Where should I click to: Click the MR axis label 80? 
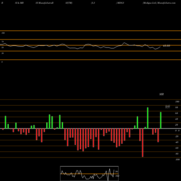tap(177, 108)
